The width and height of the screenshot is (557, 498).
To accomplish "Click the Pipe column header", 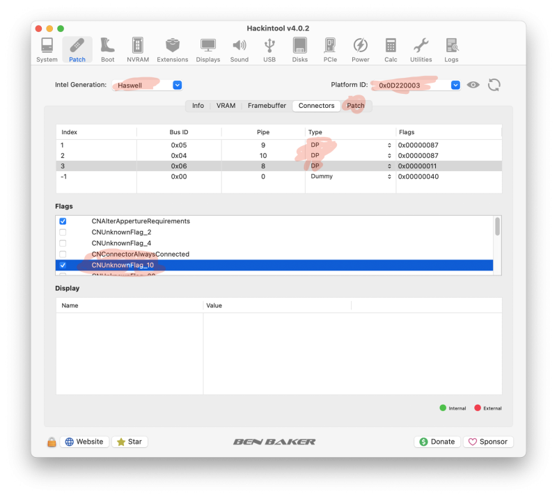I will pyautogui.click(x=263, y=132).
